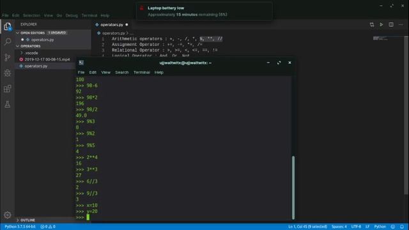Image resolution: width=409 pixels, height=230 pixels.
Task: Open the Debug view in activity bar
Action: click(x=8, y=73)
